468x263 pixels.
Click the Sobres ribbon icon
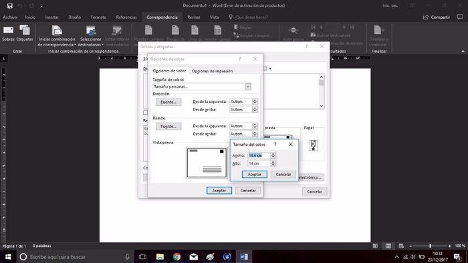8,33
